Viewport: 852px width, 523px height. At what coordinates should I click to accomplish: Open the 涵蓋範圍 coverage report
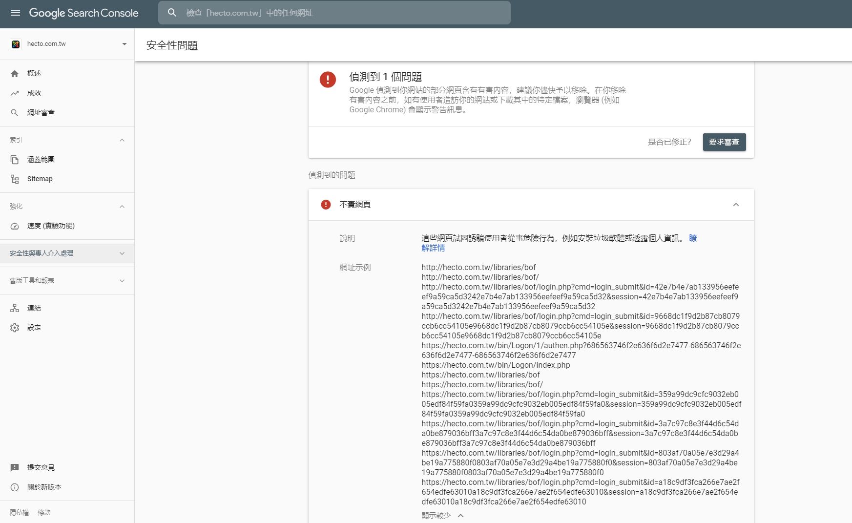point(40,159)
